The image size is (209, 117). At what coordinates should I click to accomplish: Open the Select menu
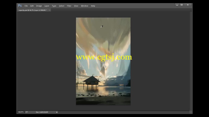pos(61,6)
